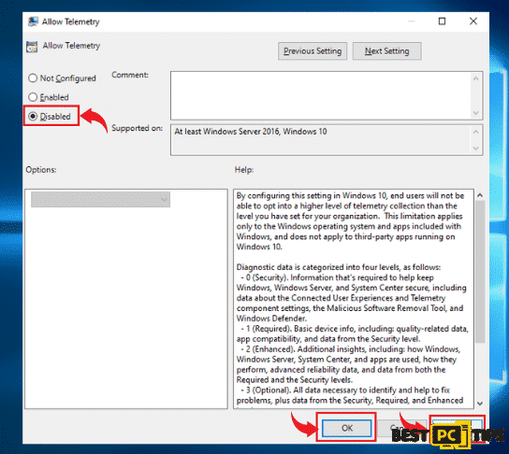Click the 'Supported on:' label
This screenshot has height=454, width=509.
point(137,128)
